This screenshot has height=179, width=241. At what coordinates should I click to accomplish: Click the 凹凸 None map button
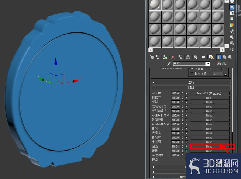[x=210, y=147]
